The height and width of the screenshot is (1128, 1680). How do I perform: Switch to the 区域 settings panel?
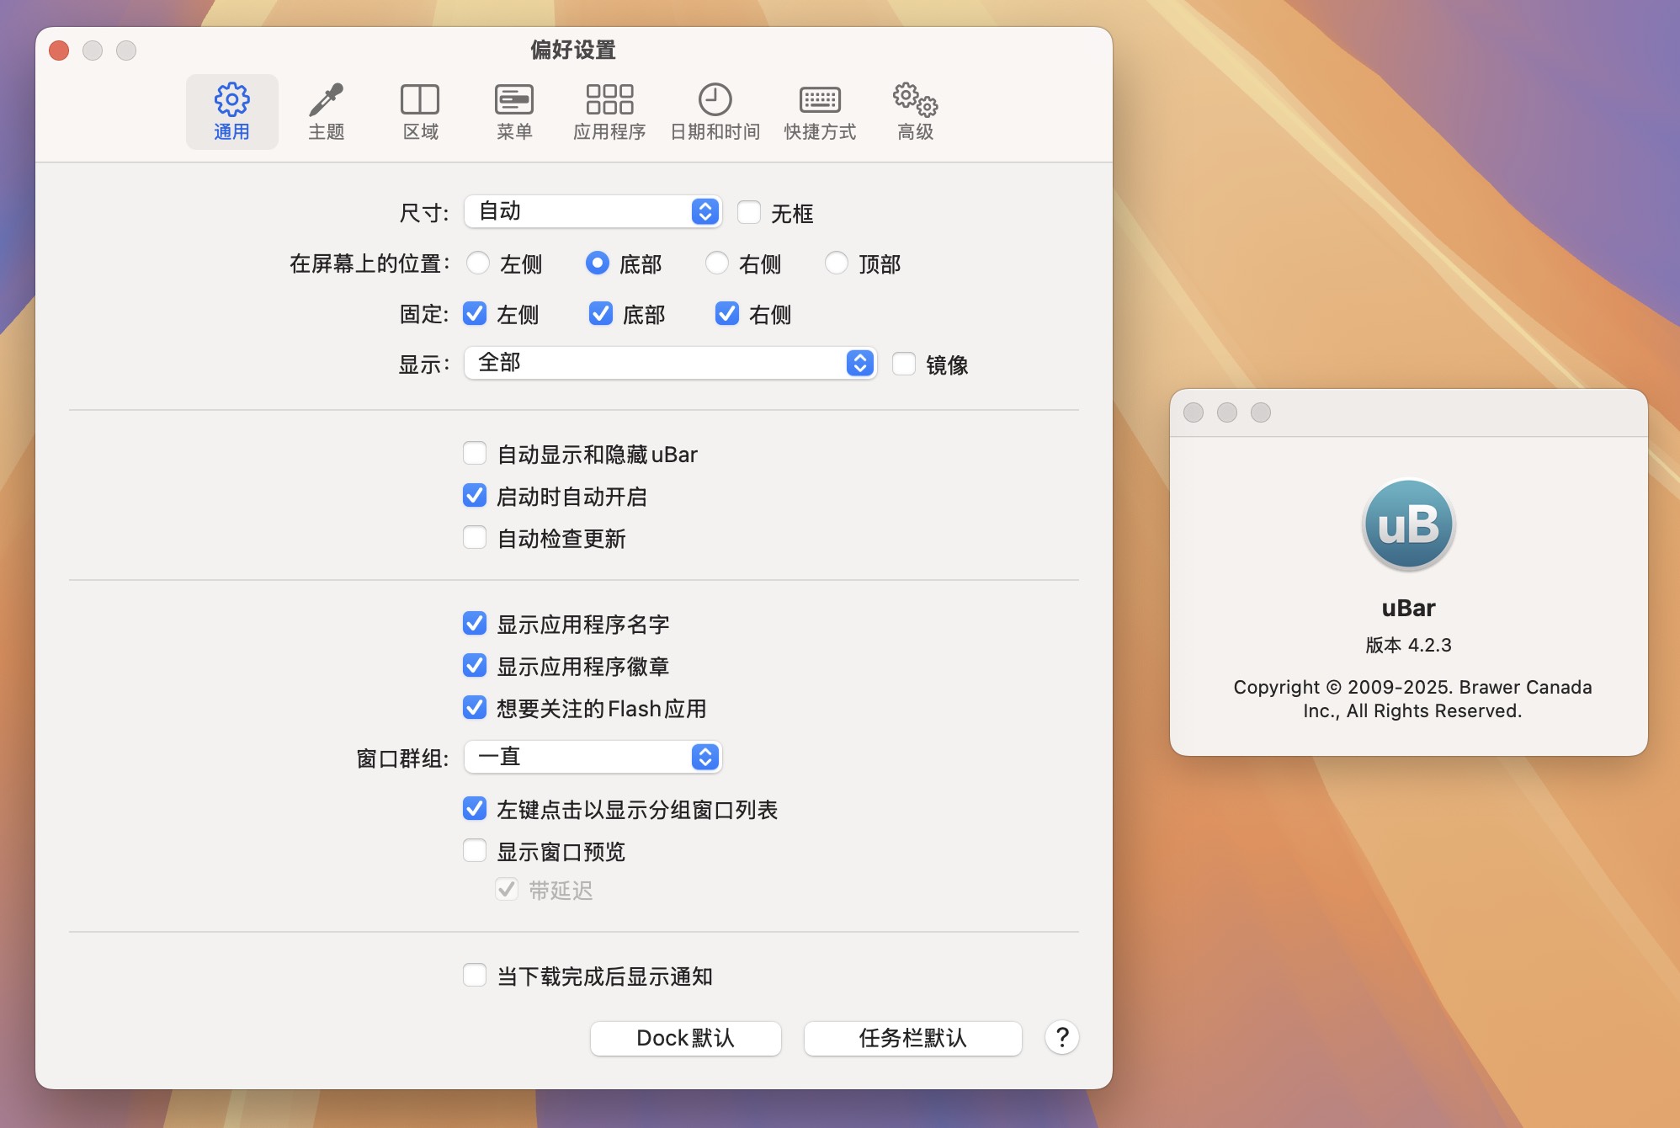tap(421, 110)
